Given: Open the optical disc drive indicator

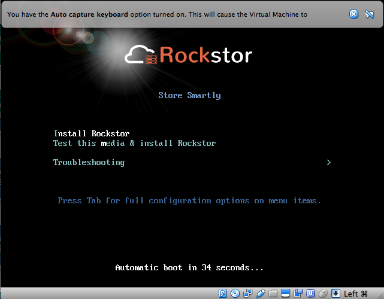Looking at the screenshot, I should point(235,293).
